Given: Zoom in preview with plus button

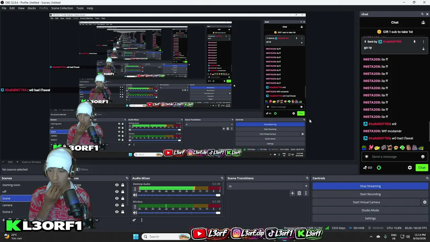Looking at the screenshot, I should [17, 162].
